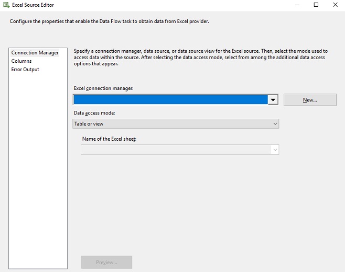The height and width of the screenshot is (272, 345).
Task: Expand the Excel connection manager dropdown arrow
Action: [273, 100]
